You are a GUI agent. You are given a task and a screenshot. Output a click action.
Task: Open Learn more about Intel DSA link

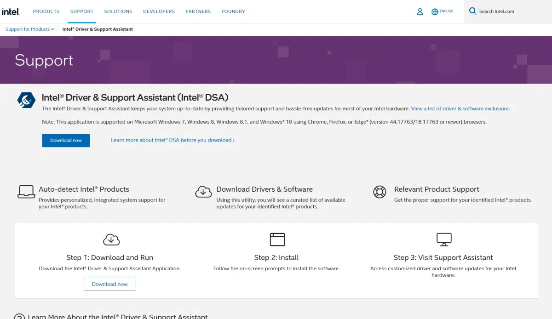pos(172,140)
